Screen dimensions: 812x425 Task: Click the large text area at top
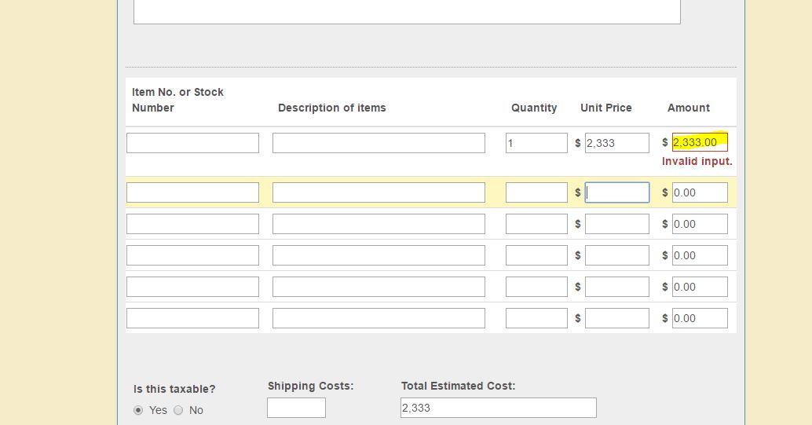pyautogui.click(x=407, y=12)
